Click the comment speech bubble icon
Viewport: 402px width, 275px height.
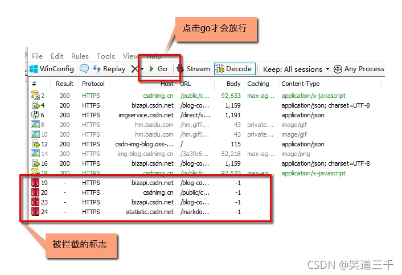(84, 68)
